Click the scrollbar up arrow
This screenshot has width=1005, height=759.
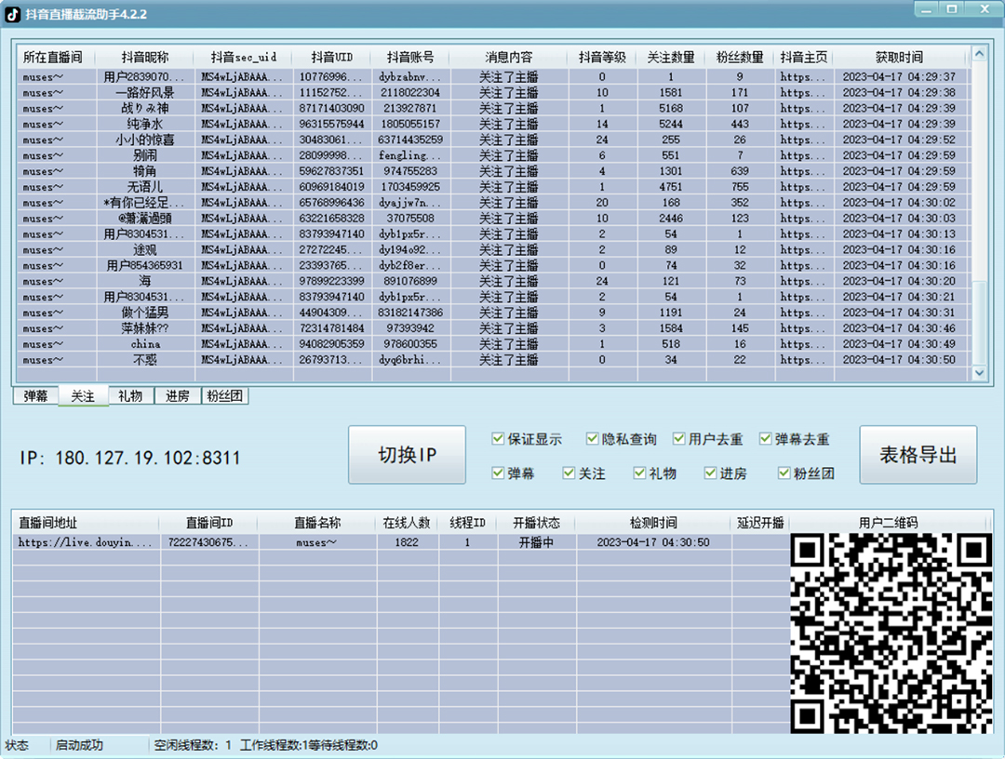(x=980, y=53)
